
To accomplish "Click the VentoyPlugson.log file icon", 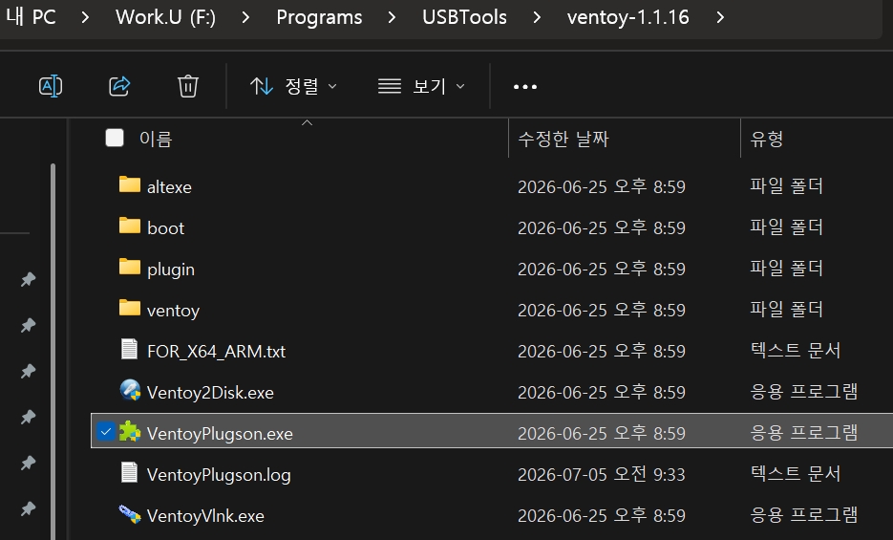I will pos(129,472).
